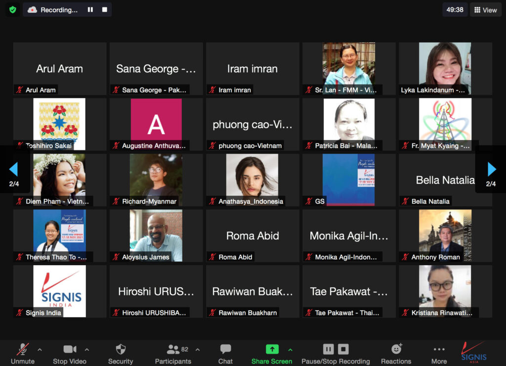Go to previous gallery page with left arrow
The image size is (506, 366).
(13, 170)
